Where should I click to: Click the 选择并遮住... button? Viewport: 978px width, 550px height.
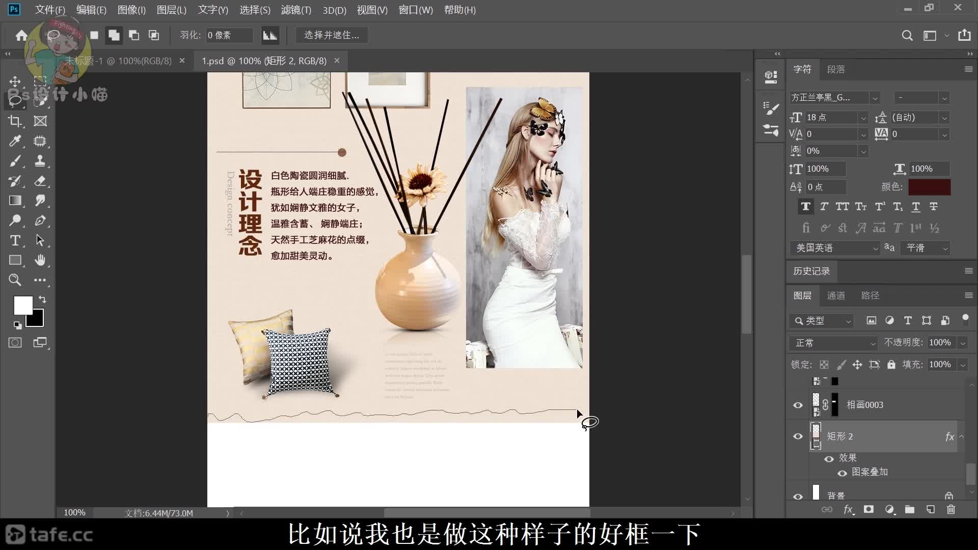pyautogui.click(x=332, y=35)
